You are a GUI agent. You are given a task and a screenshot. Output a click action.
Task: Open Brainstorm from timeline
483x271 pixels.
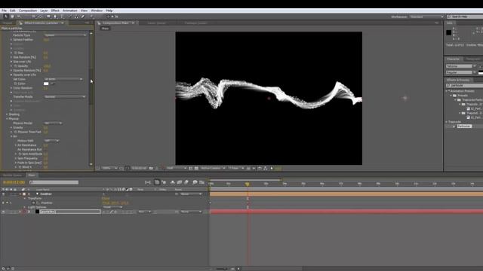coord(195,182)
